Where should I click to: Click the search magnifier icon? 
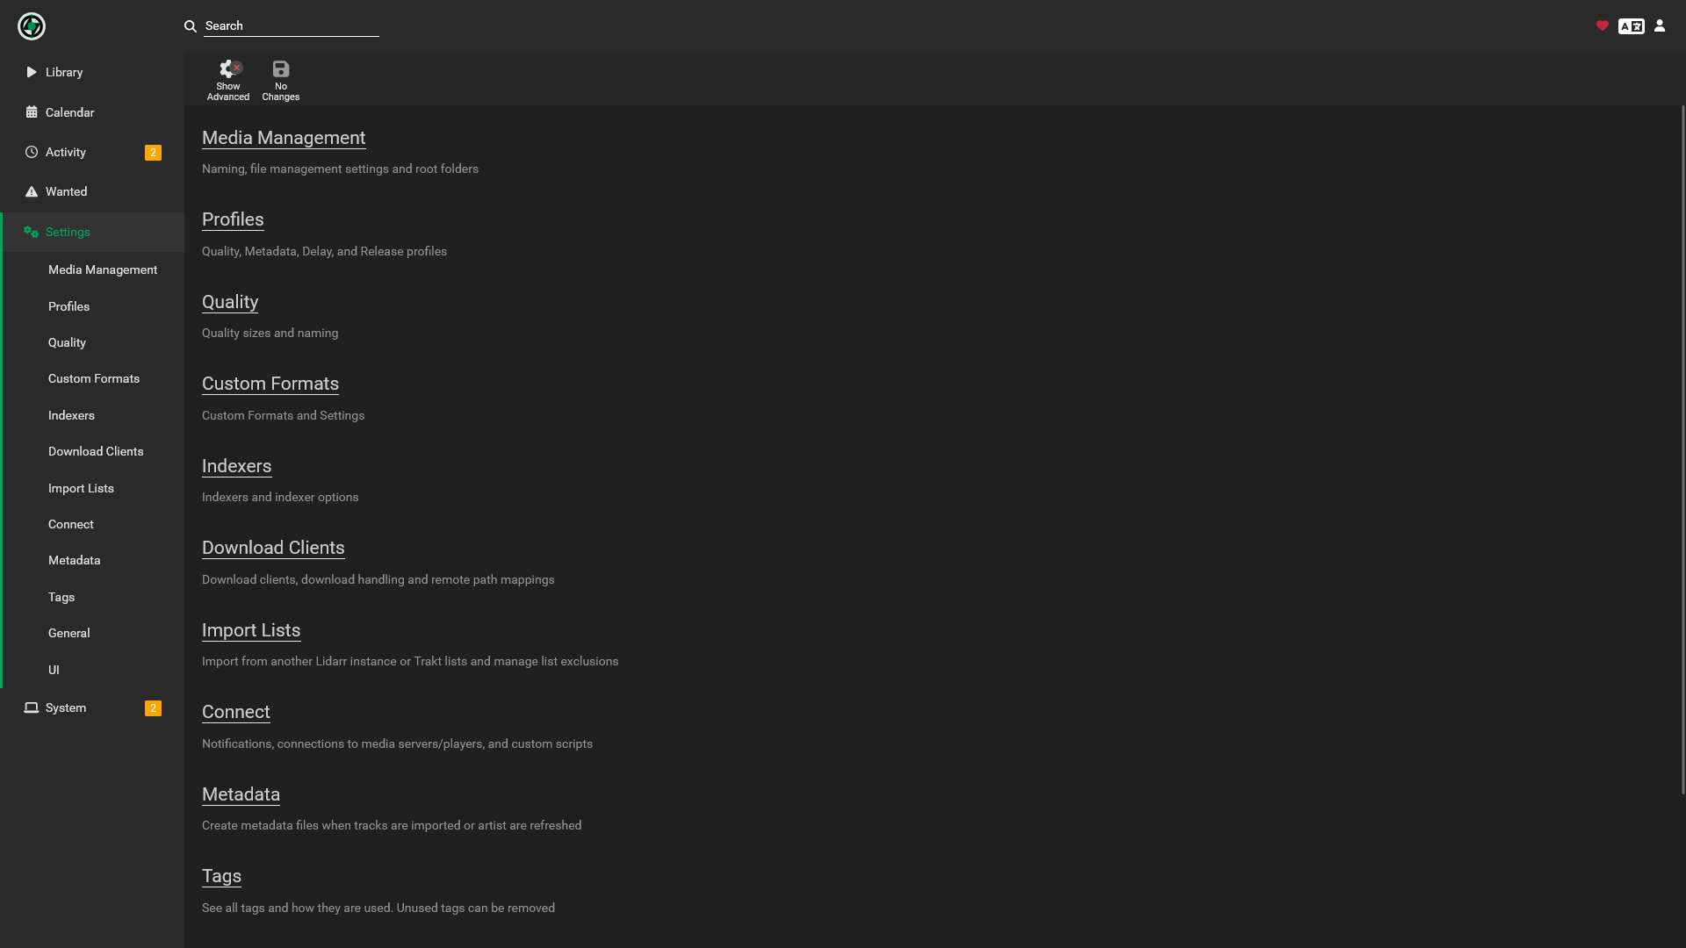coord(190,26)
